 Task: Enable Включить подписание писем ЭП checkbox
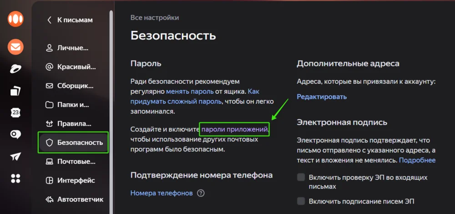301,201
